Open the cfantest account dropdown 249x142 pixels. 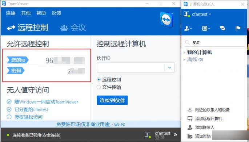[202, 14]
